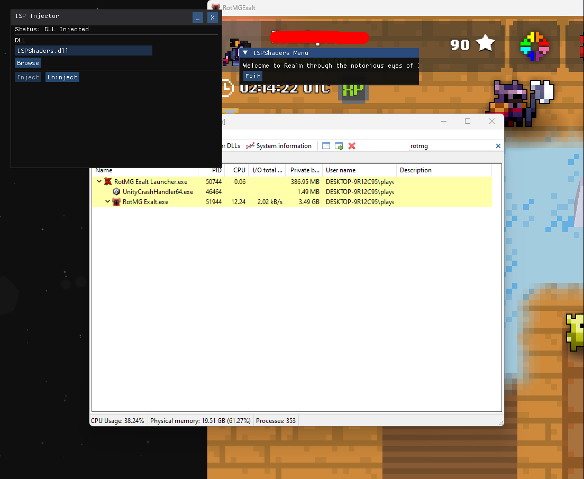Close the ISP Injector window
This screenshot has width=584, height=479.
click(212, 17)
